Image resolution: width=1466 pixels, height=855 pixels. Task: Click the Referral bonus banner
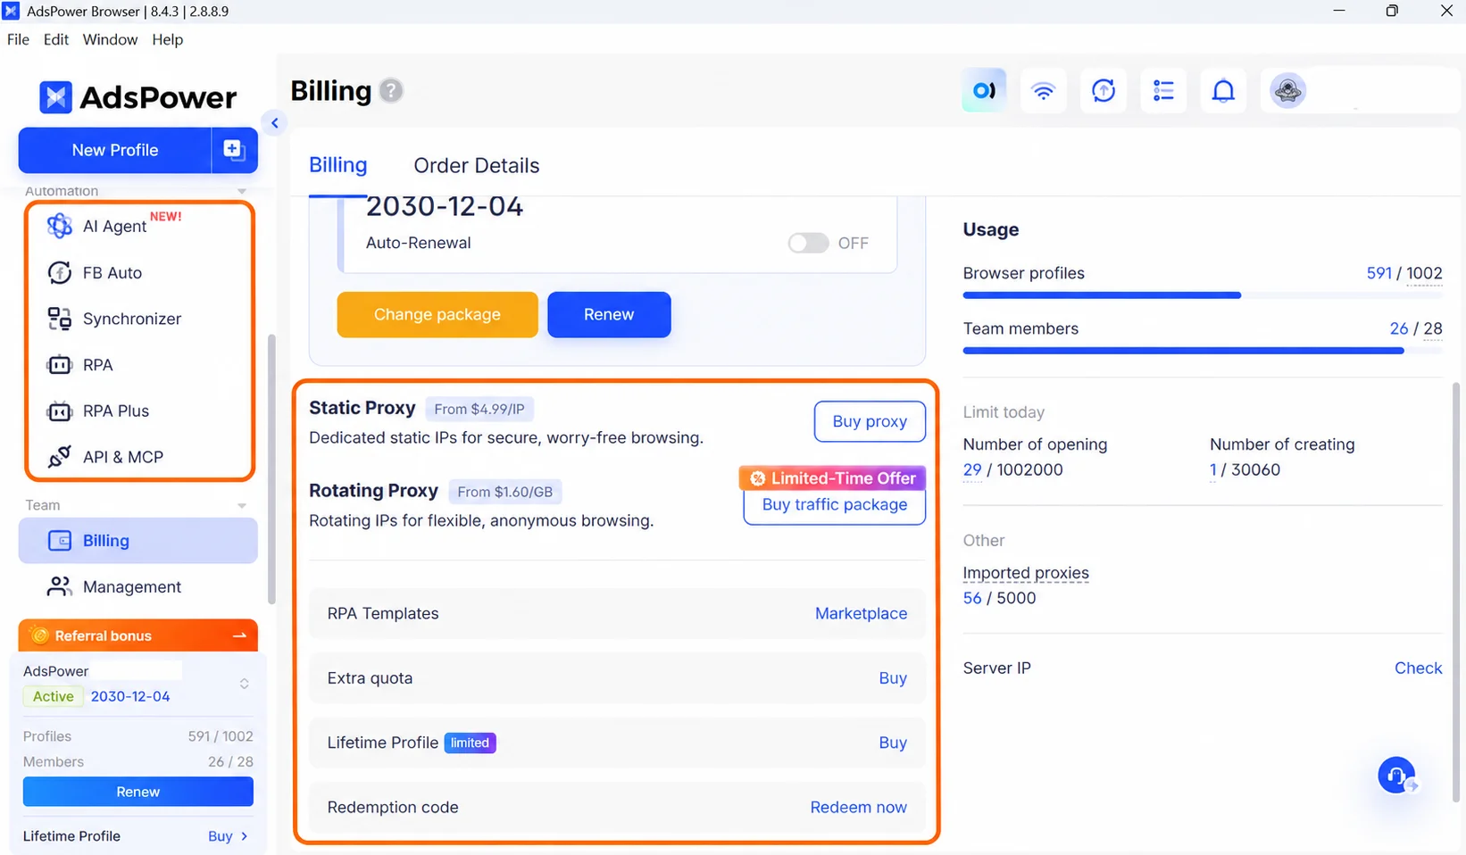point(137,635)
